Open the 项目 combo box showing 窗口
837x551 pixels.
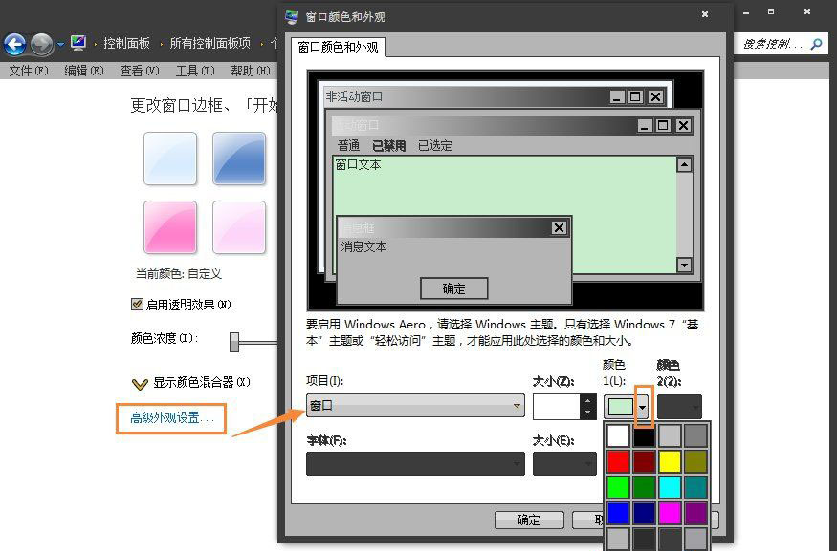415,406
